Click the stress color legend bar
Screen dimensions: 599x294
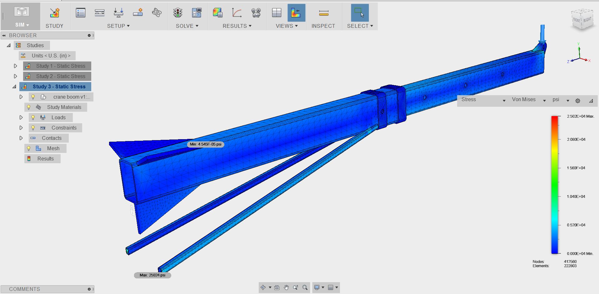click(555, 185)
